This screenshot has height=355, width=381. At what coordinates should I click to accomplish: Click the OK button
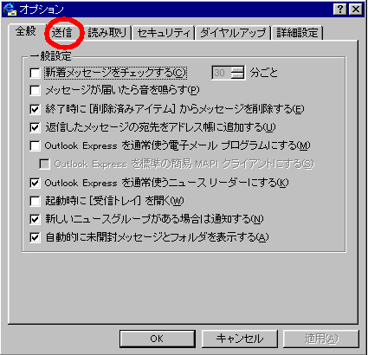(157, 339)
